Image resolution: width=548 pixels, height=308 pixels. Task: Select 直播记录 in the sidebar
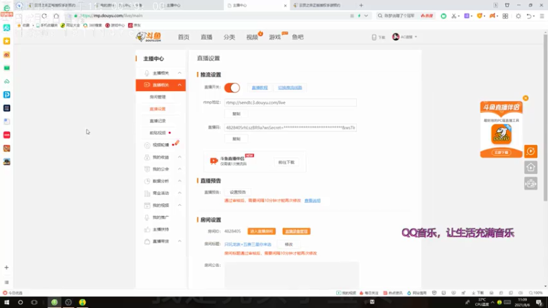[x=158, y=121]
